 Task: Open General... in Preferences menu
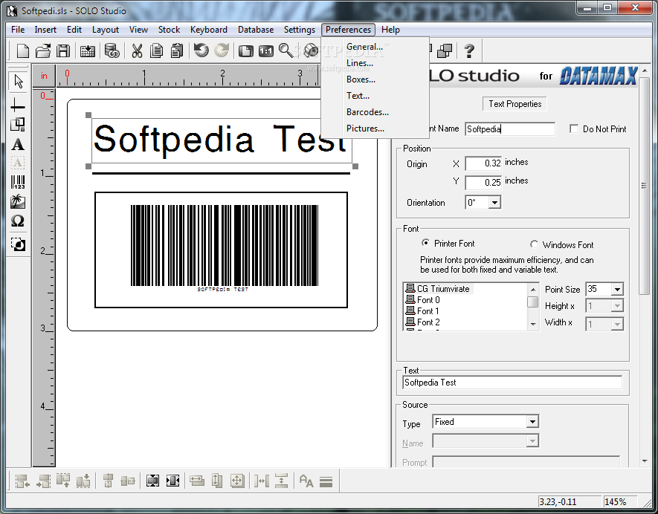tap(364, 47)
